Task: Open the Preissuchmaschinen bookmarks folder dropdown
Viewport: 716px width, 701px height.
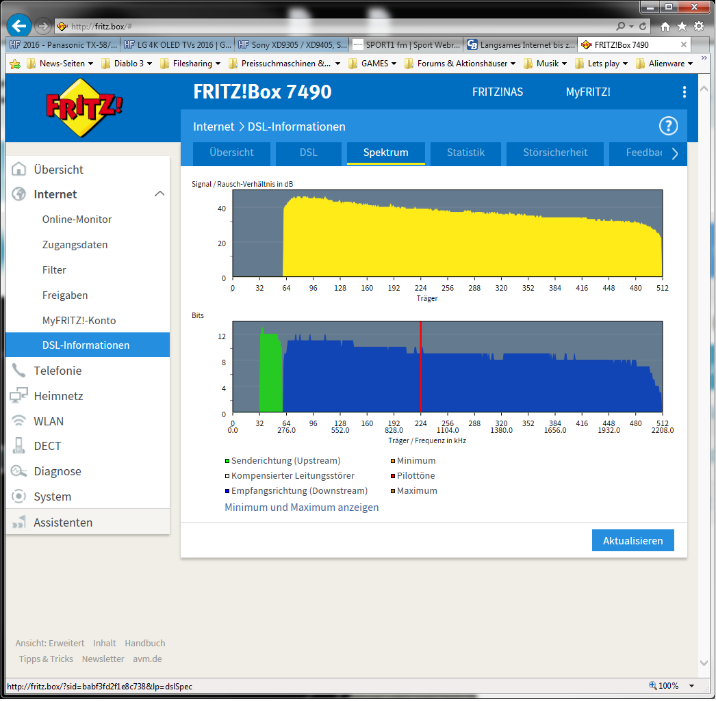Action: (285, 64)
